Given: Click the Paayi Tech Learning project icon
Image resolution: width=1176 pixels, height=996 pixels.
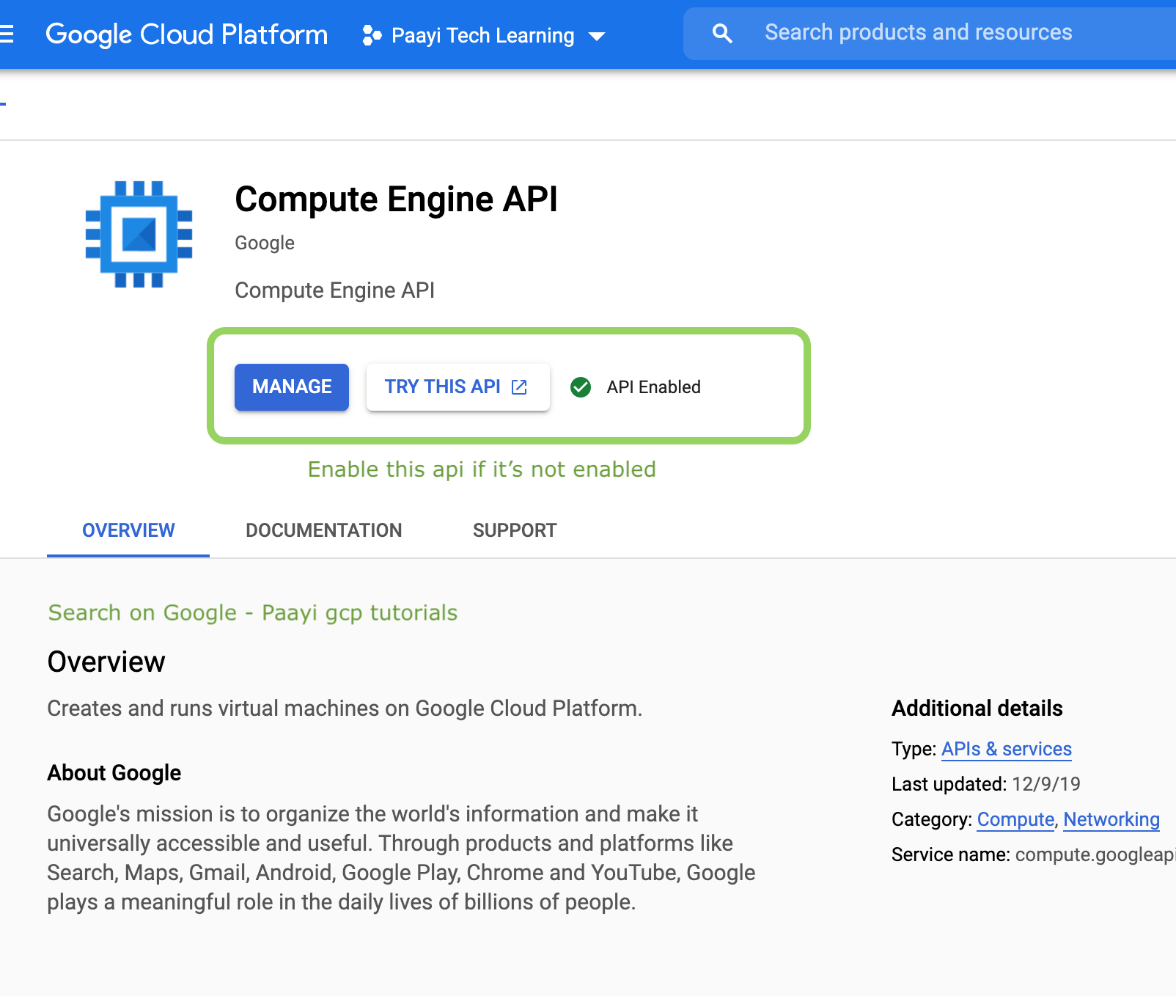Looking at the screenshot, I should 372,34.
